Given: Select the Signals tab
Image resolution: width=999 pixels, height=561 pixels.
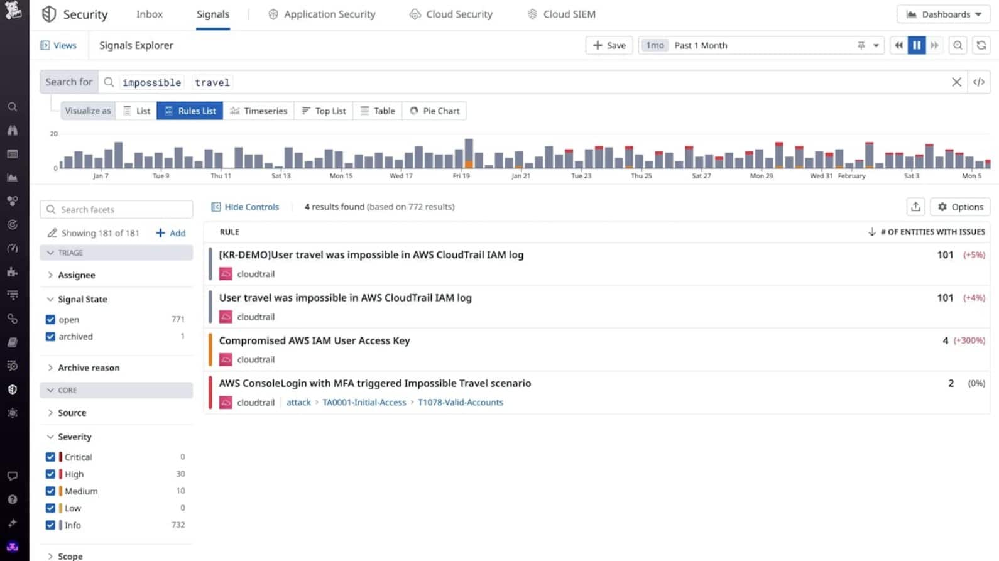Looking at the screenshot, I should click(x=213, y=14).
